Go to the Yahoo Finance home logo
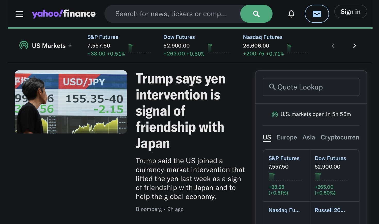Image resolution: width=379 pixels, height=224 pixels. (64, 14)
